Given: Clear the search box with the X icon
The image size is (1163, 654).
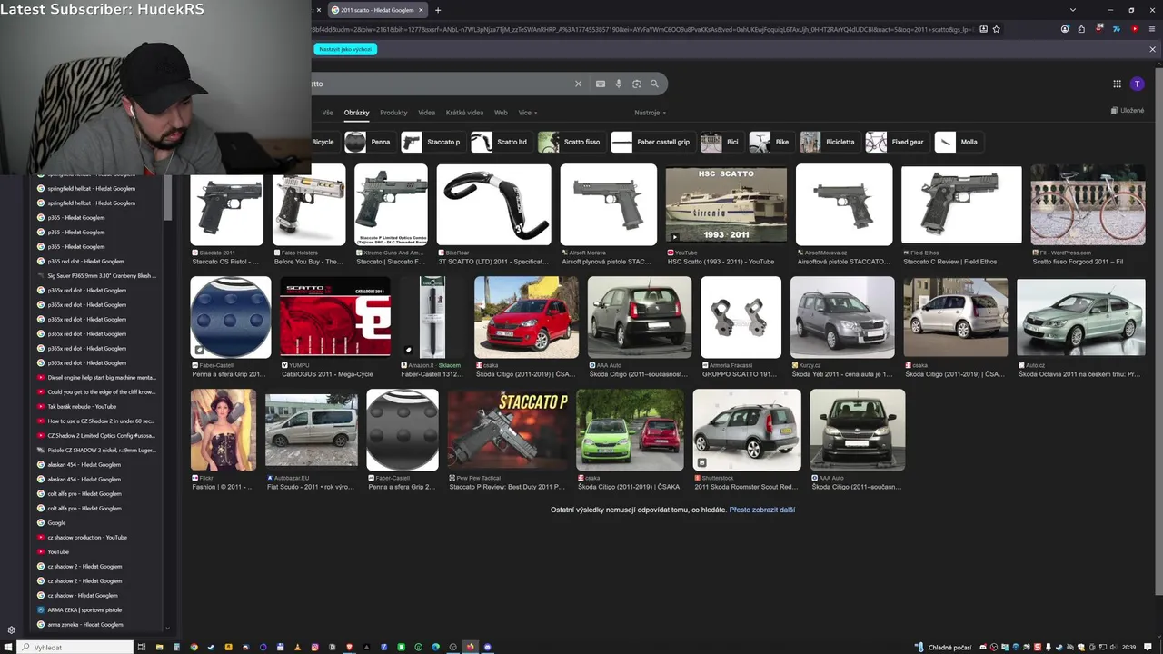Looking at the screenshot, I should [x=578, y=84].
